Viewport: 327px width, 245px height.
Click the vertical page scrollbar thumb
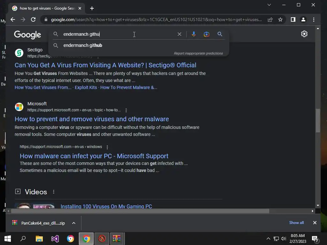coord(318,120)
